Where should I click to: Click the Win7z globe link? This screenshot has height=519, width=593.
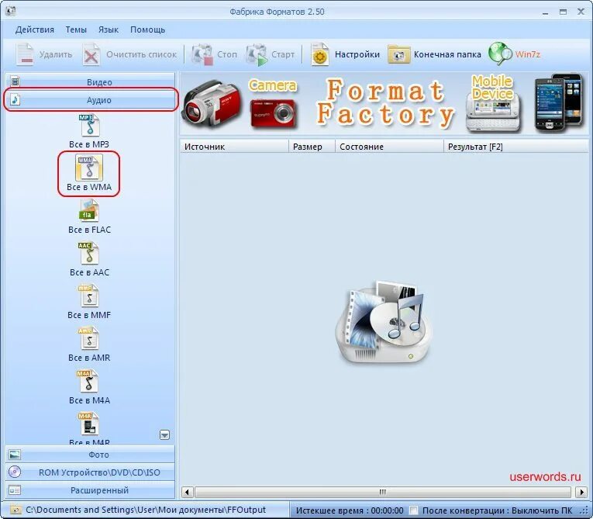point(515,54)
